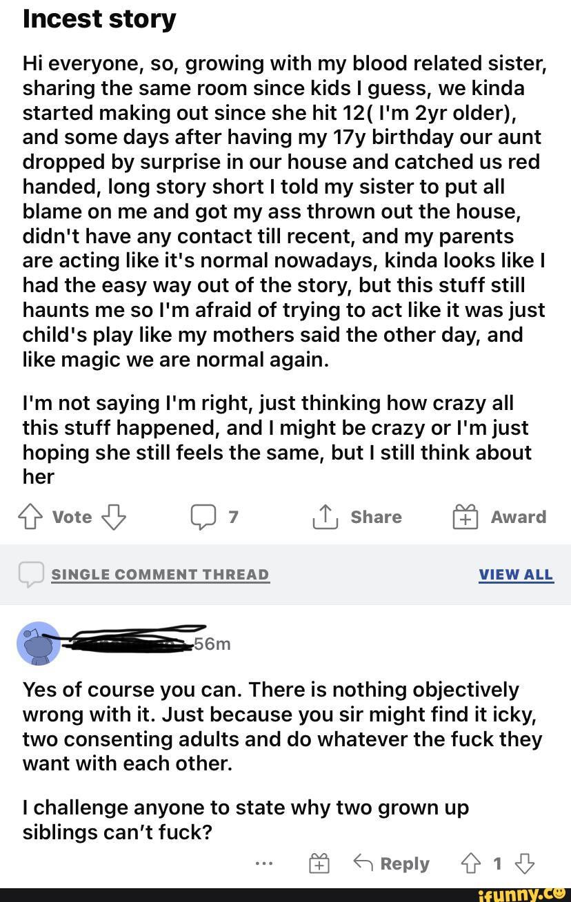Click the Share label under the post
Image resolution: width=571 pixels, height=902 pixels.
(376, 517)
